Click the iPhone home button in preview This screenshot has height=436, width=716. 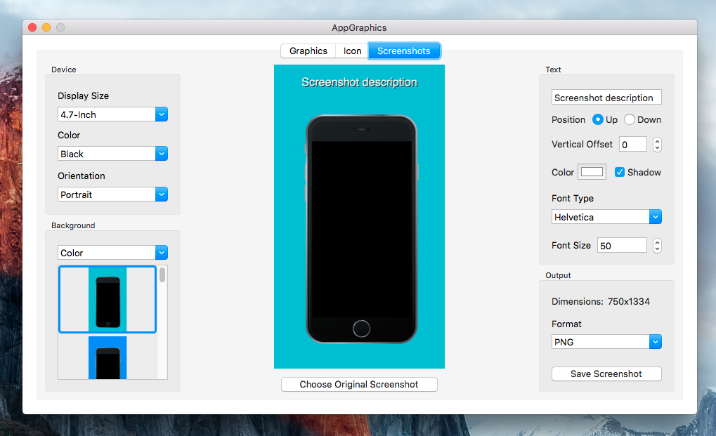coord(361,328)
